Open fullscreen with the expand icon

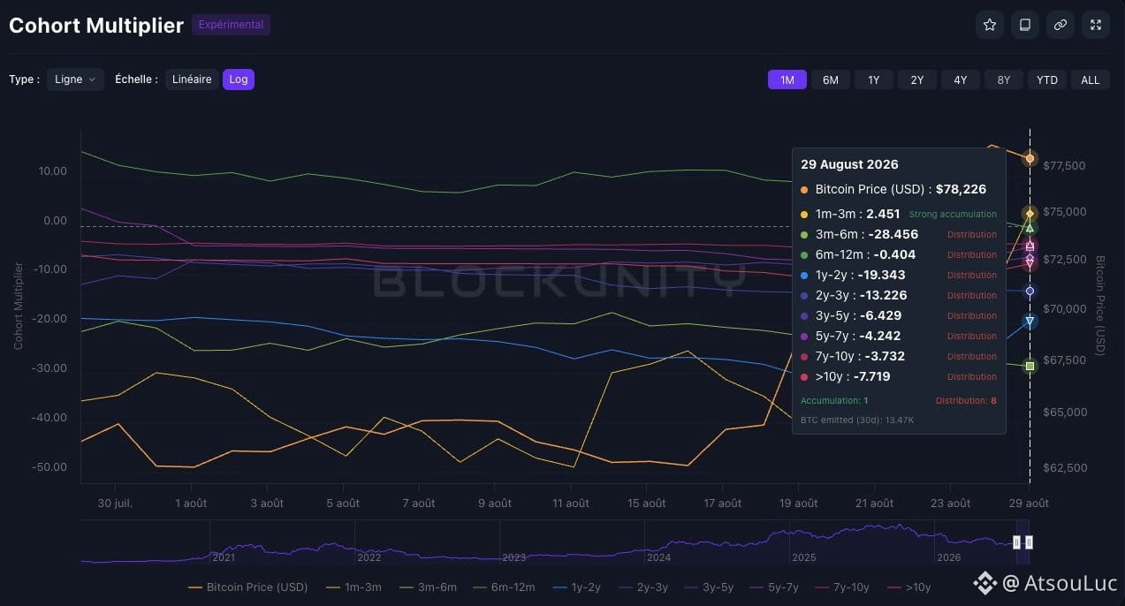point(1096,25)
